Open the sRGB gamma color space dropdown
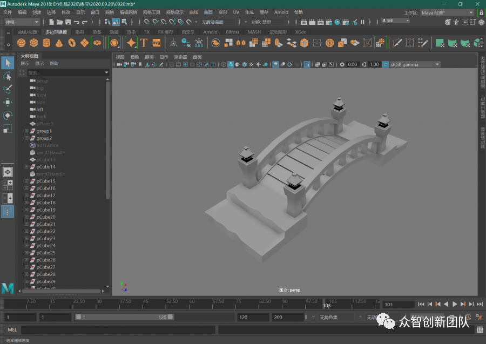The width and height of the screenshot is (486, 344). pyautogui.click(x=411, y=64)
